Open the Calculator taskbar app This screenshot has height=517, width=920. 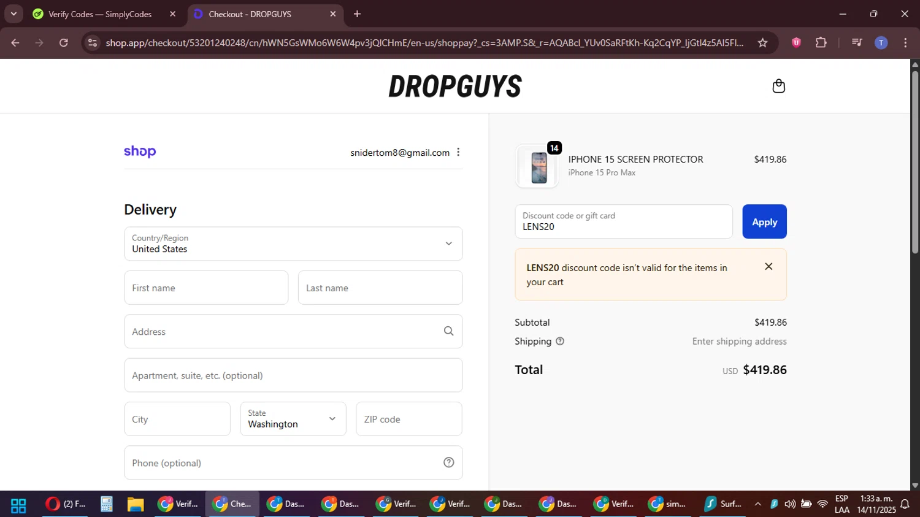coord(107,504)
